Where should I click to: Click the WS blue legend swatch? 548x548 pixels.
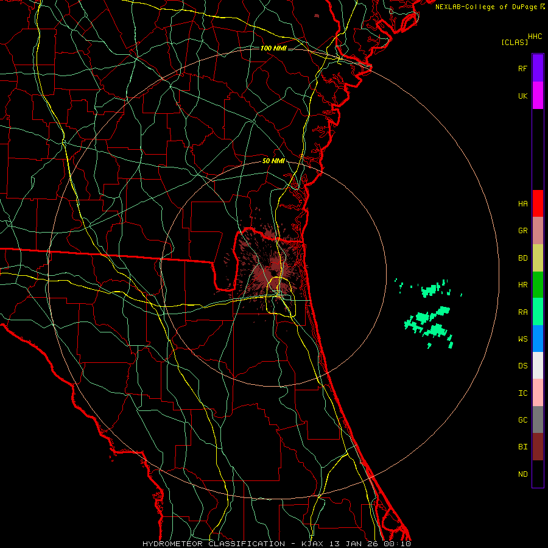coord(538,339)
